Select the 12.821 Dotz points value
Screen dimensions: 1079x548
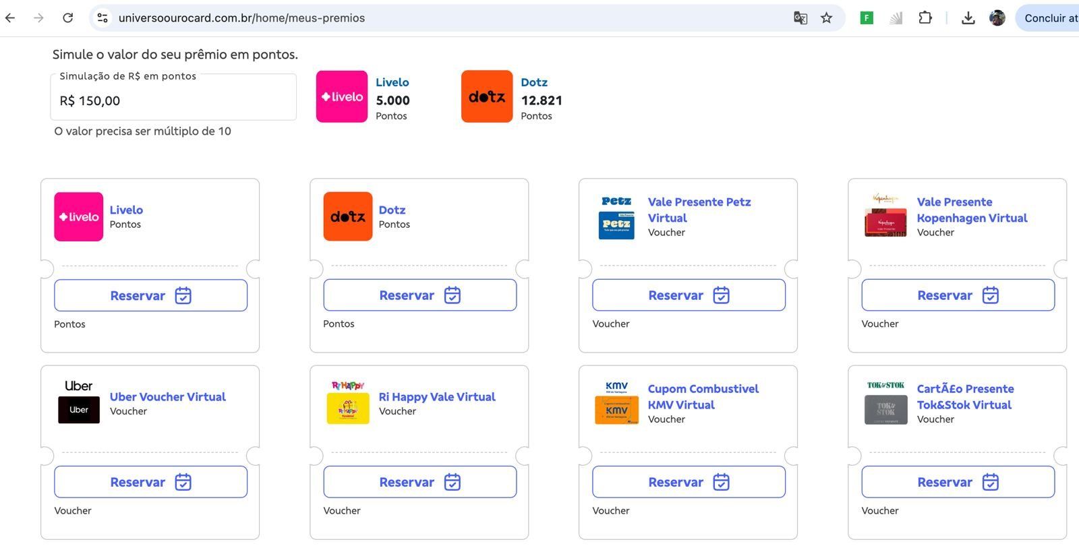[542, 100]
